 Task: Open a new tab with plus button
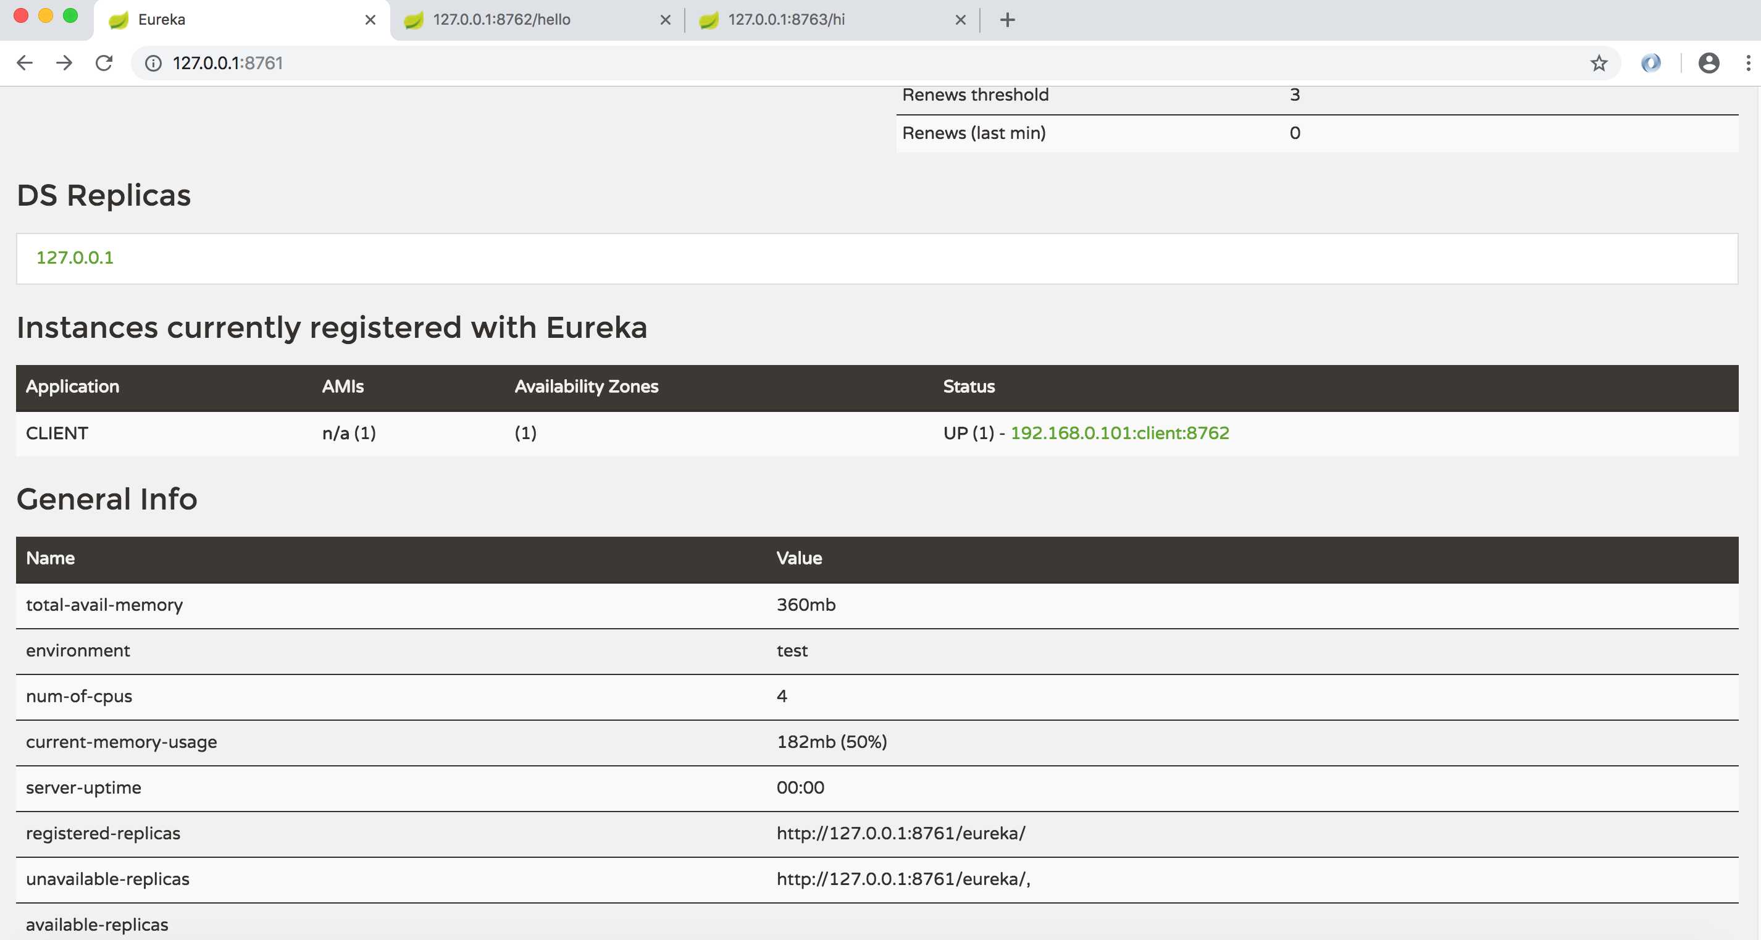click(1007, 20)
